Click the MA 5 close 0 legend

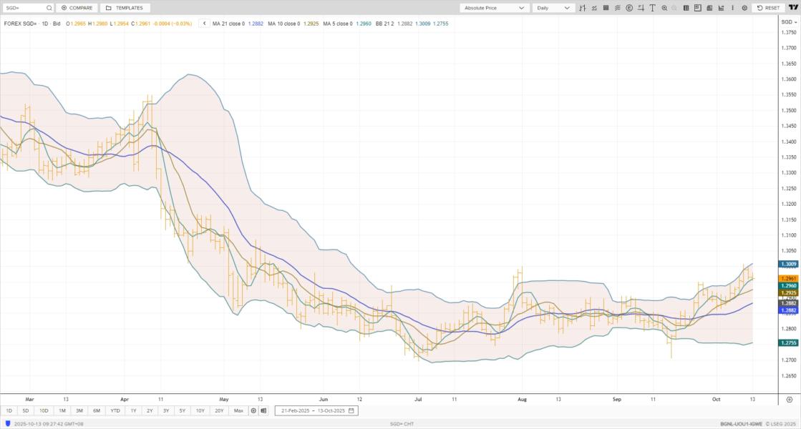[338, 24]
